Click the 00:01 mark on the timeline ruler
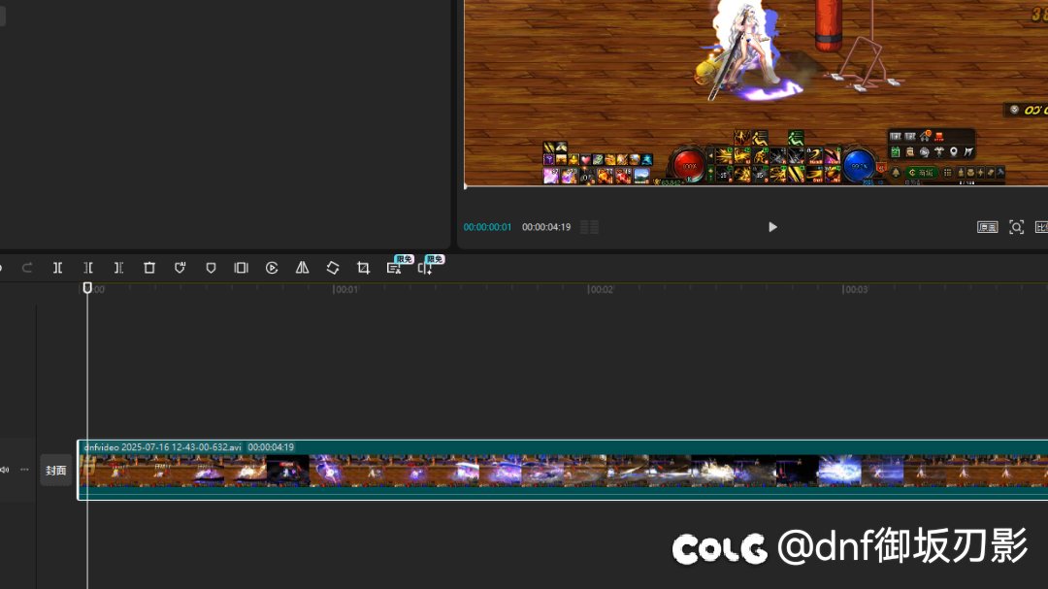Screen dimensions: 1048x589 point(345,289)
